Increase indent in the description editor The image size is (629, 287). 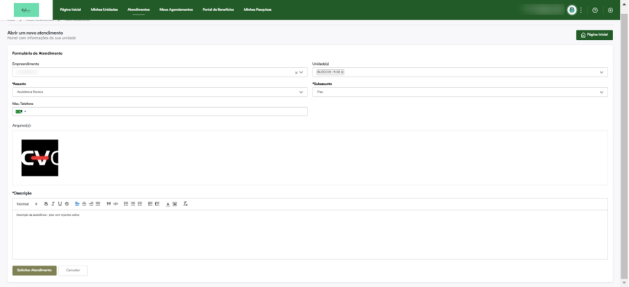tap(157, 204)
